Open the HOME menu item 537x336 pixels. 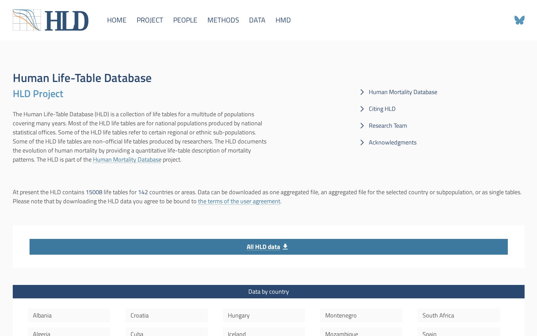coord(117,20)
